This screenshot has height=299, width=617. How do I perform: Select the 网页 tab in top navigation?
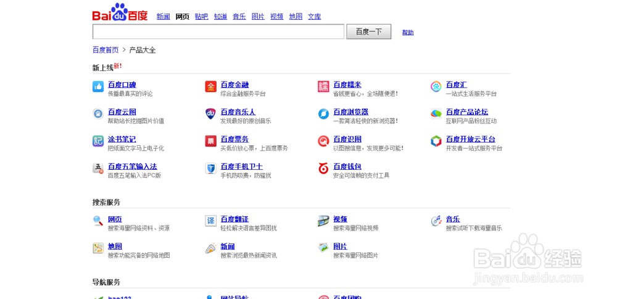(182, 17)
